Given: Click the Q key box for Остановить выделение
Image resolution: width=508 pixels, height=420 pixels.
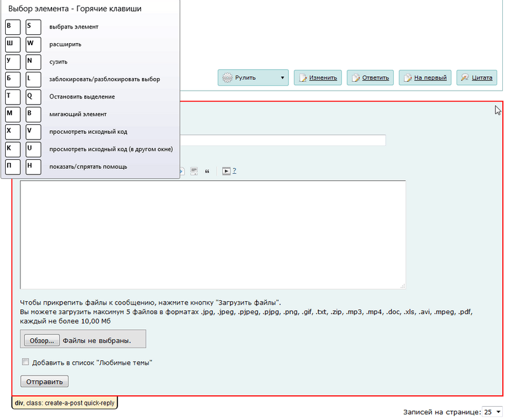Looking at the screenshot, I should (34, 96).
